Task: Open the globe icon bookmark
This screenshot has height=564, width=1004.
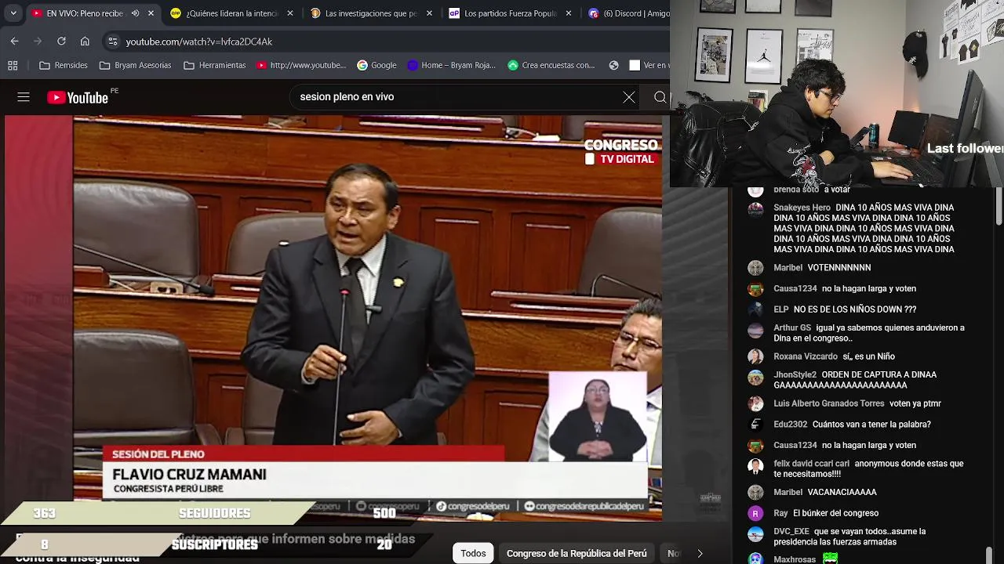Action: 614,65
